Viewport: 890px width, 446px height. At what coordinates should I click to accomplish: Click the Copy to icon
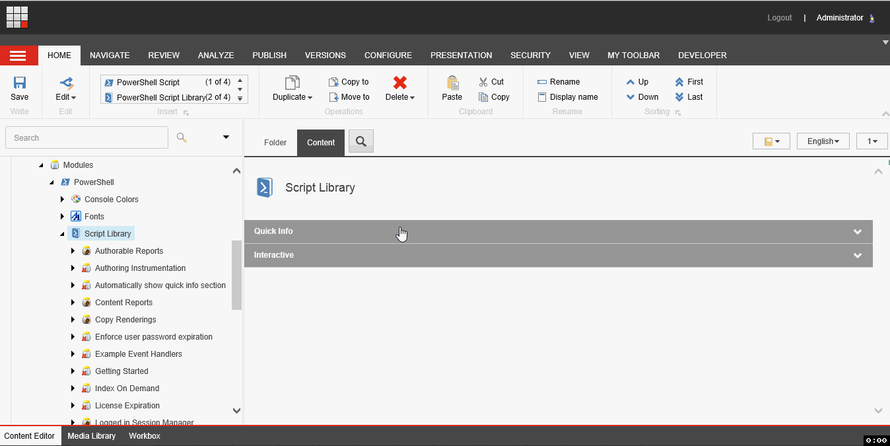click(333, 82)
